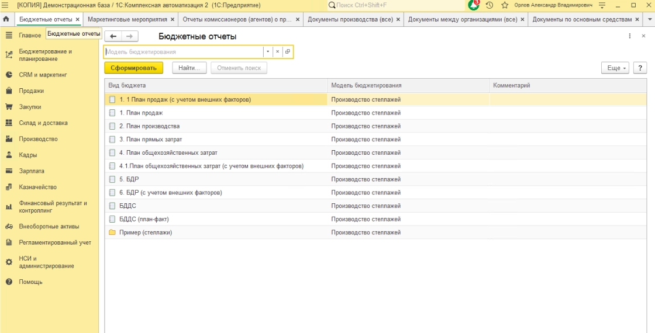Open favorites star icon
This screenshot has height=333, width=655.
point(505,5)
